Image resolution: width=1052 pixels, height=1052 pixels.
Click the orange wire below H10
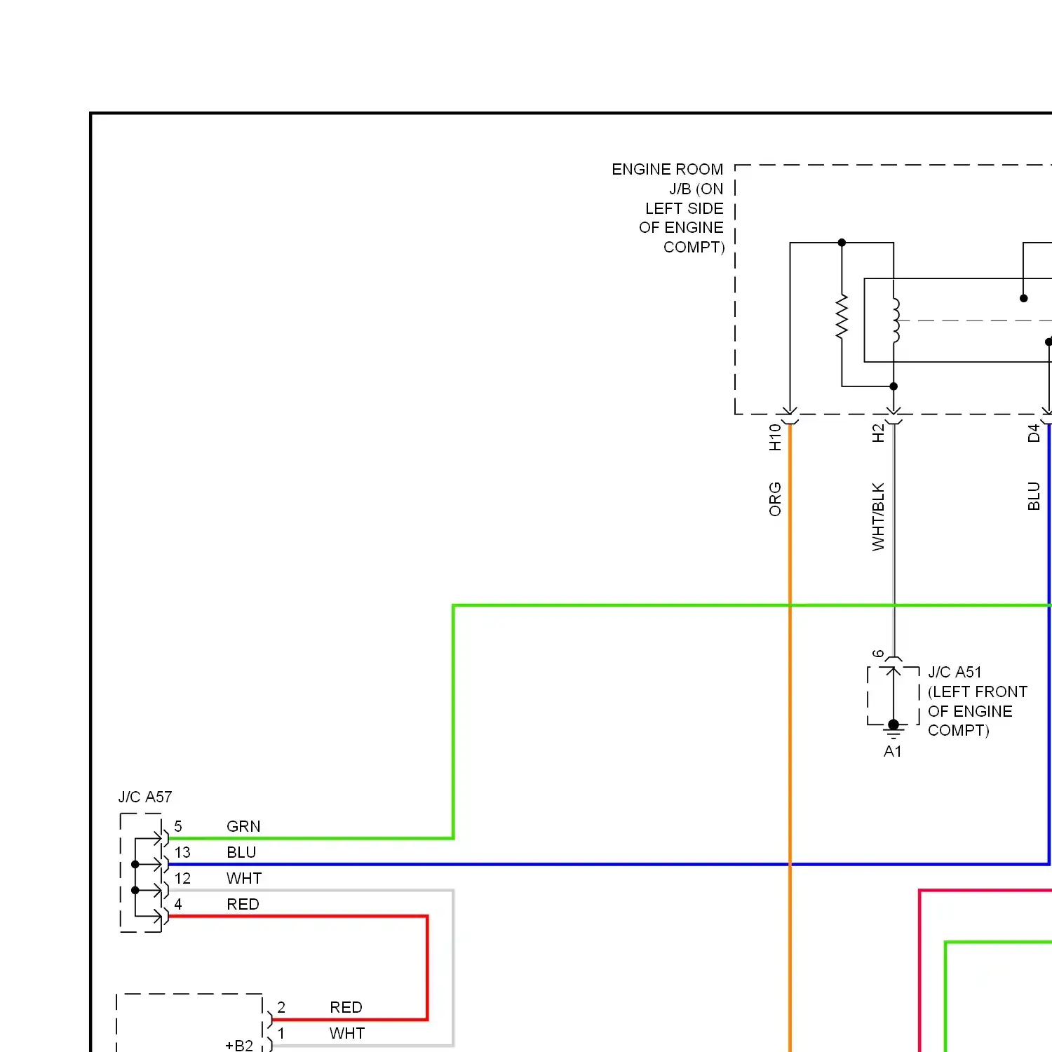pyautogui.click(x=790, y=736)
